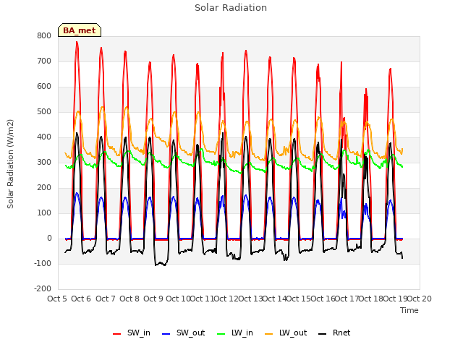Viewport: 463px width, 347px height.
Task: Toggle the LW_in legend label
Action: click(242, 333)
